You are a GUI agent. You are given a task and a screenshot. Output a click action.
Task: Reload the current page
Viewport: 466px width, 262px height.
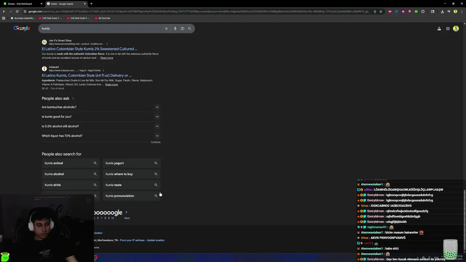coord(17,11)
